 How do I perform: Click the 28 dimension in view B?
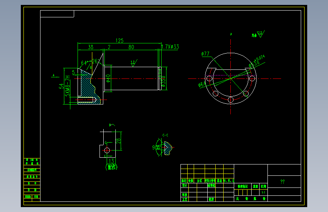coord(118,141)
